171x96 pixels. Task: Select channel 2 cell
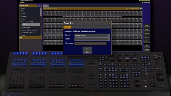[x=49, y=13]
